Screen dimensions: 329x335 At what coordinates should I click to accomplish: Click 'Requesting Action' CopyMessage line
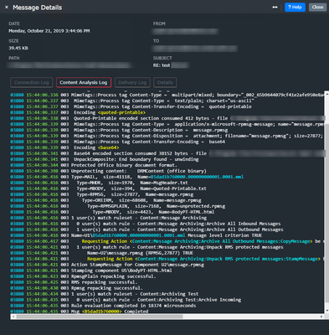(x=167, y=241)
